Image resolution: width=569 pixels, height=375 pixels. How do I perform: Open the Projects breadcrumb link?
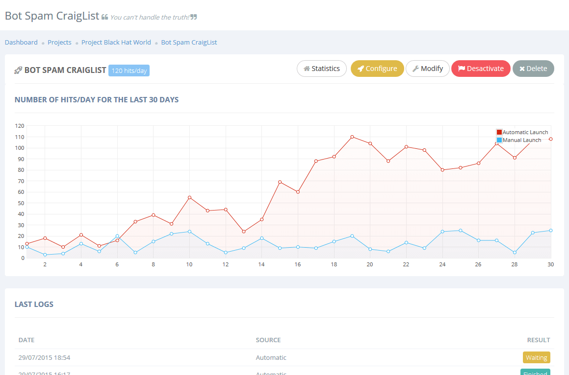tap(59, 43)
